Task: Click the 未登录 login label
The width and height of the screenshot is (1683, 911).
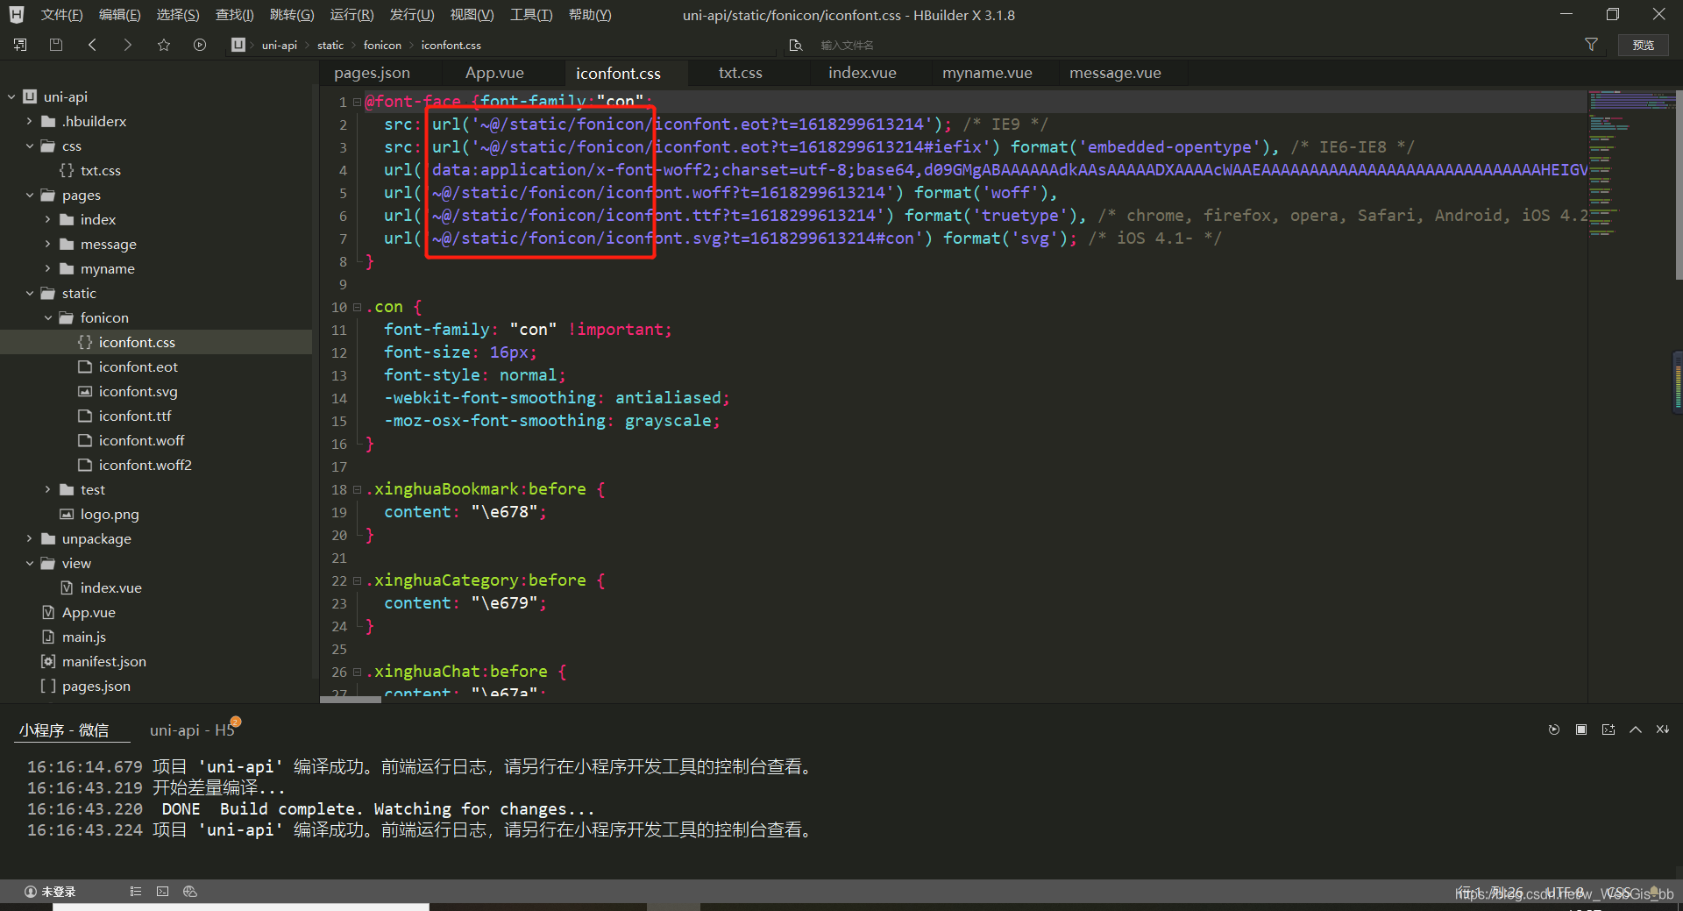Action: (59, 892)
